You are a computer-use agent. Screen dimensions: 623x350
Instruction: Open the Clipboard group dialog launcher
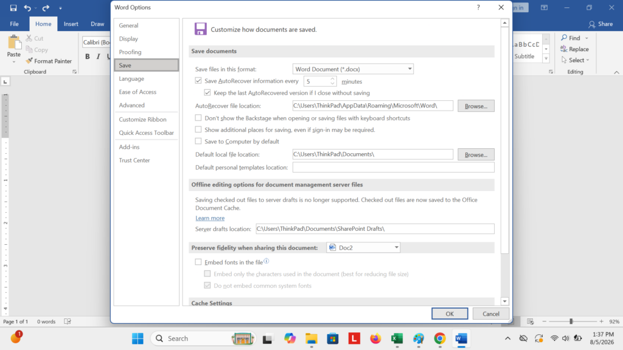point(74,72)
